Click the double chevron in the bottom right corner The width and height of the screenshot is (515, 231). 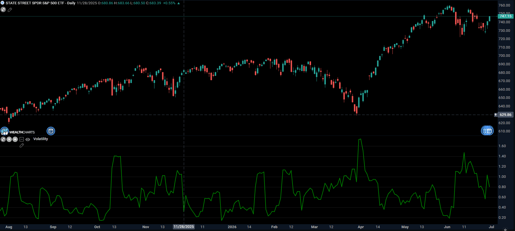click(505, 230)
